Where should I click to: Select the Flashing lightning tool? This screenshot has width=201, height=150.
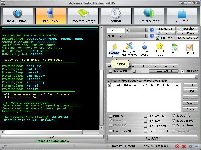pos(114,49)
